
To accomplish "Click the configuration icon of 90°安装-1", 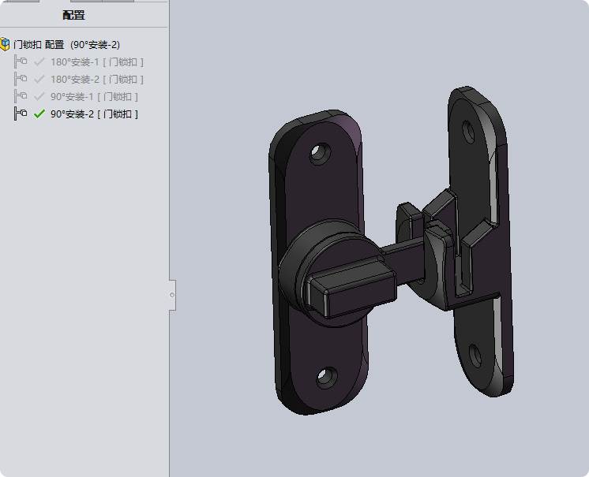I will click(x=21, y=96).
